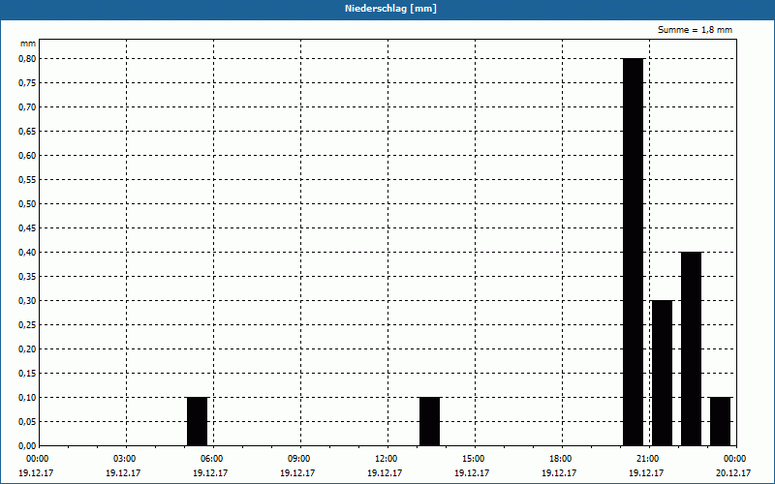Screen dimensions: 775x484
Task: Click the 20.12.17 date label
Action: [x=733, y=473]
